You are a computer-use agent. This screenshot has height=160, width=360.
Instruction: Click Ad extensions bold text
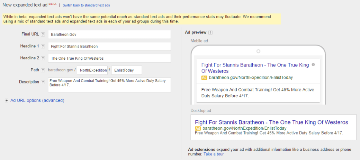[201, 150]
